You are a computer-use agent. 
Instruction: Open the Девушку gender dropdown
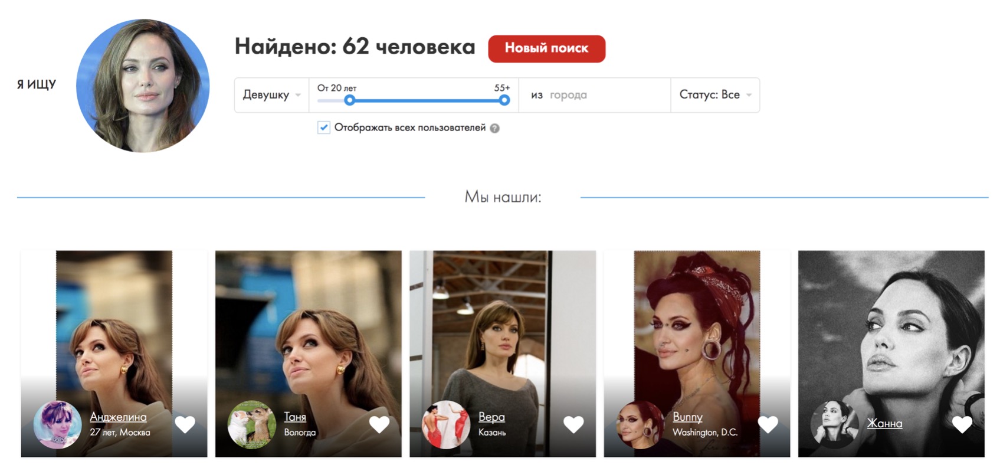pyautogui.click(x=272, y=95)
